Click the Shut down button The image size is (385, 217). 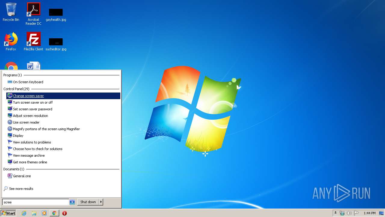88,202
